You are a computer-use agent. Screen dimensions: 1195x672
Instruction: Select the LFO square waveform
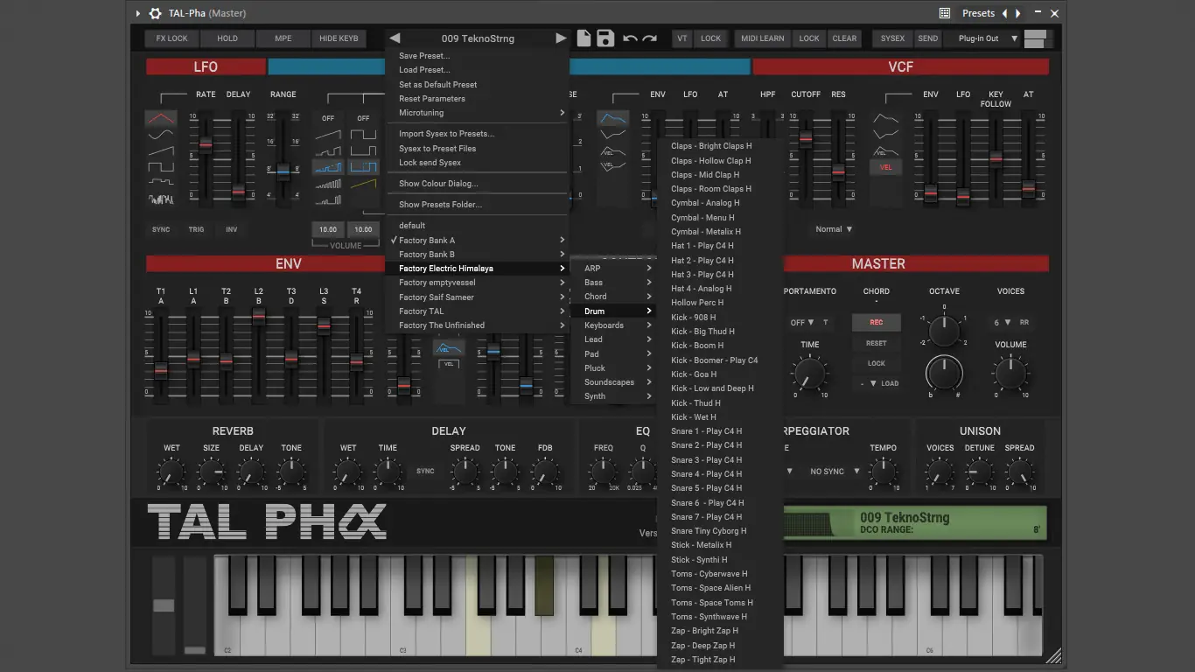(x=161, y=166)
